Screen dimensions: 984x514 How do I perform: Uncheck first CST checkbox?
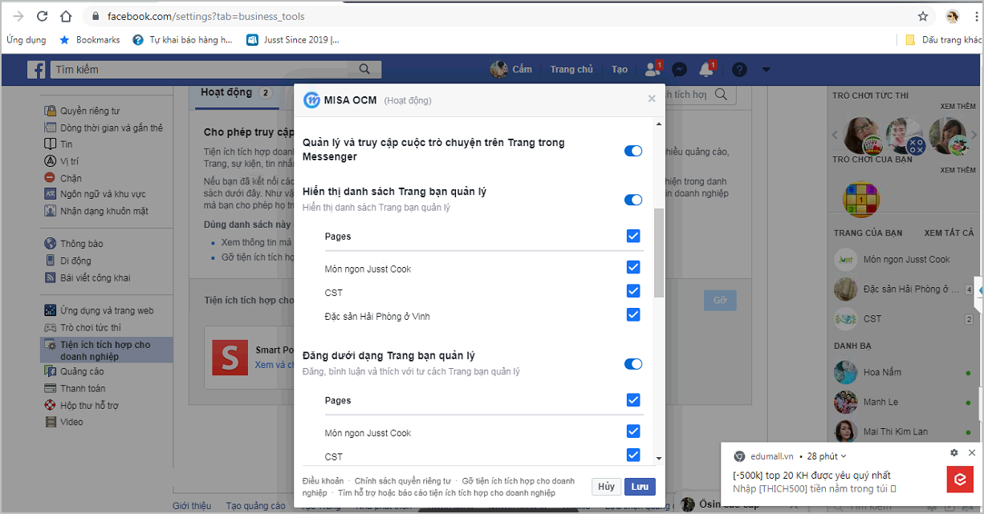(x=633, y=291)
